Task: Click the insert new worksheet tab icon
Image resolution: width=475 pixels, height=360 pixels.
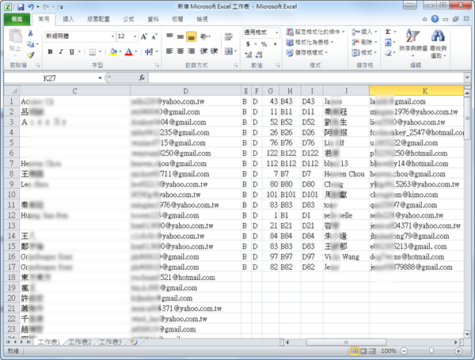Action: 134,342
